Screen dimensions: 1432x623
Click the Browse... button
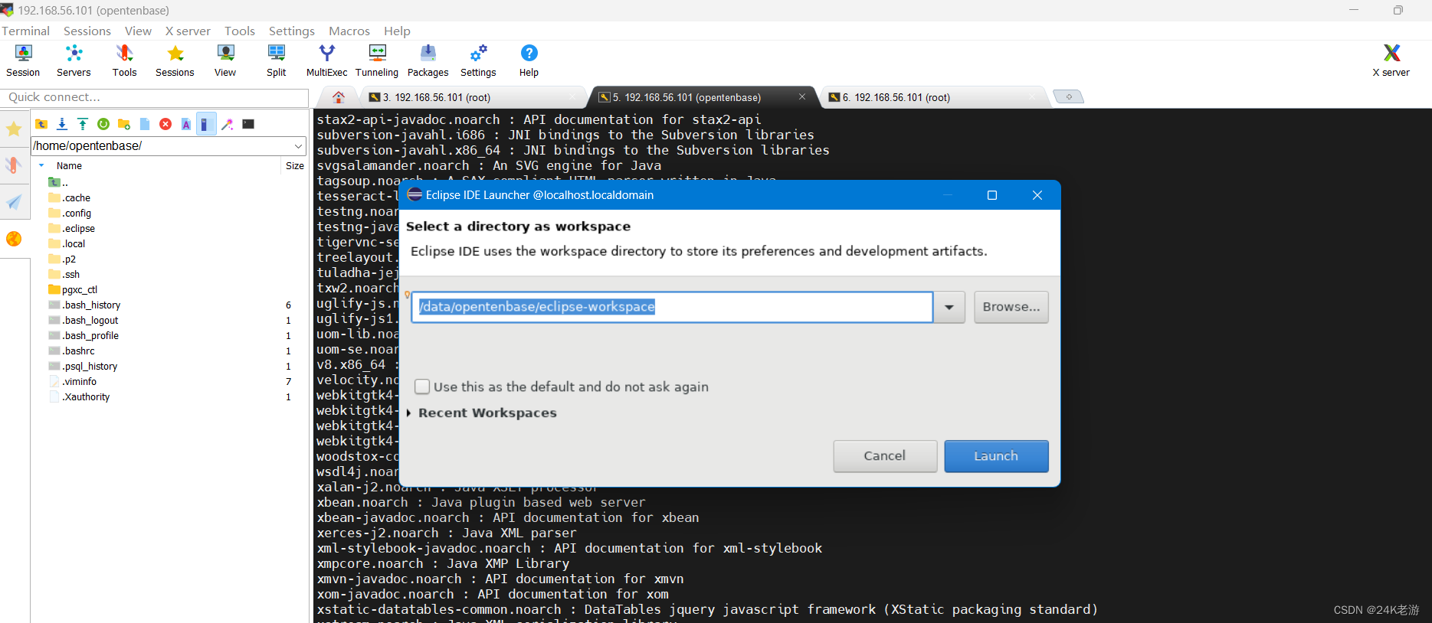point(1011,307)
